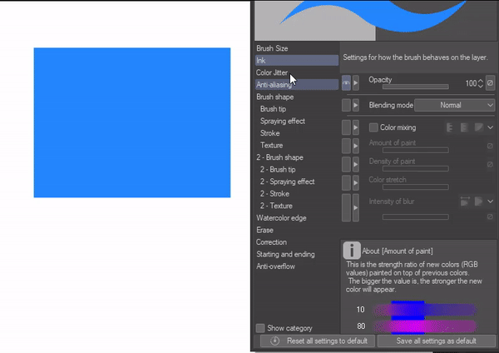Select the first Color mixing mode icon

(x=450, y=127)
